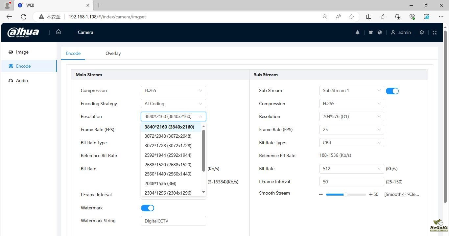Image resolution: width=449 pixels, height=236 pixels.
Task: Open the Compression dropdown in Main Stream
Action: 173,91
